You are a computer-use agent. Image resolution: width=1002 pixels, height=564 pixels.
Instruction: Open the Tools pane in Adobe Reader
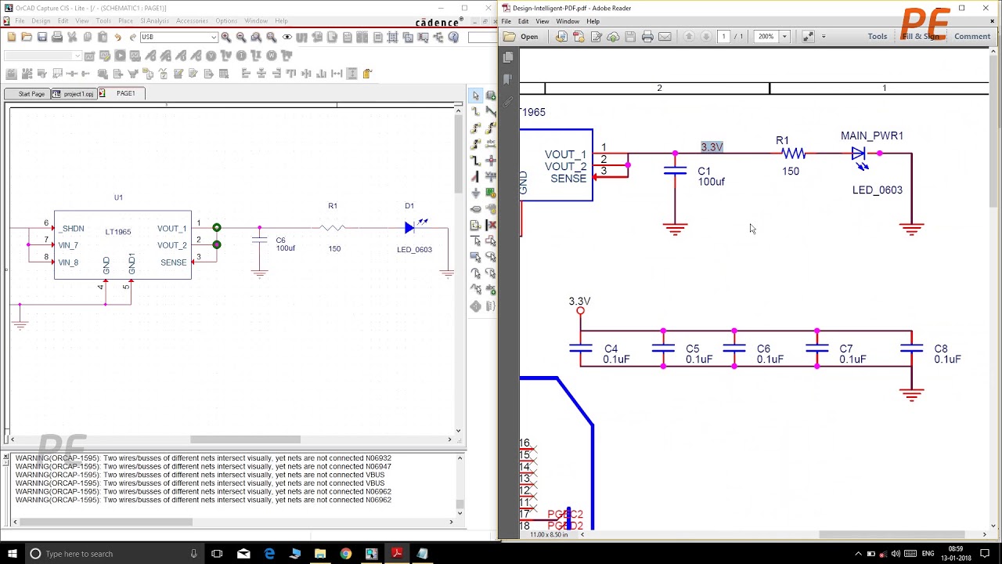coord(878,36)
